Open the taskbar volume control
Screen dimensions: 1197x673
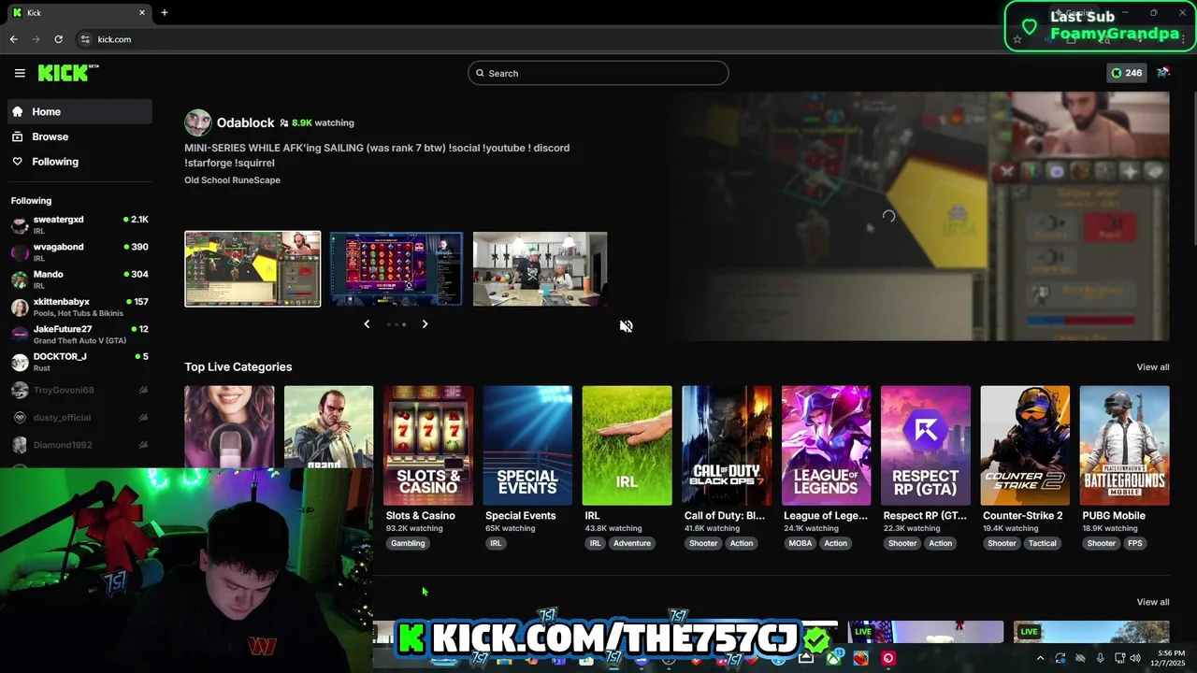(1135, 658)
